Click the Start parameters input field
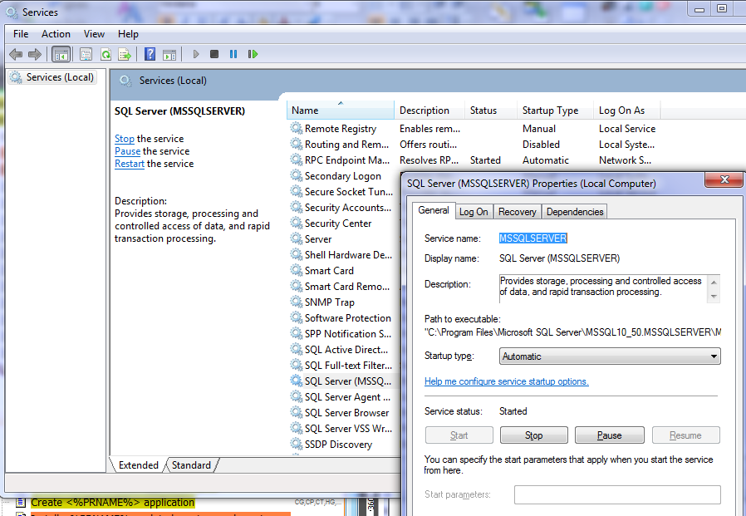 coord(617,494)
